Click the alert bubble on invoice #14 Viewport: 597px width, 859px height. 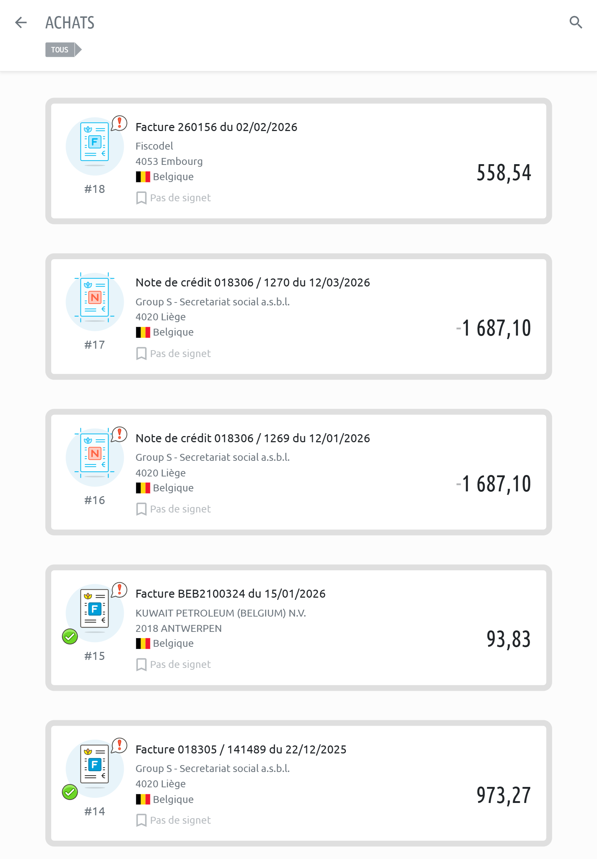tap(119, 745)
